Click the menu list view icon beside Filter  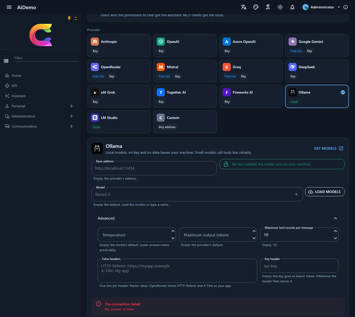point(6,61)
